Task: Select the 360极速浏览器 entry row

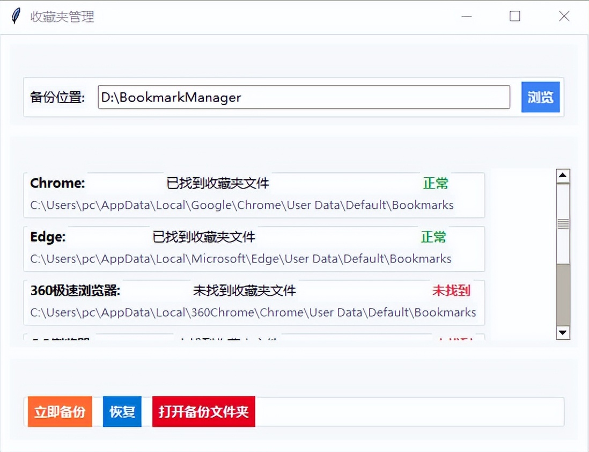Action: coord(254,302)
